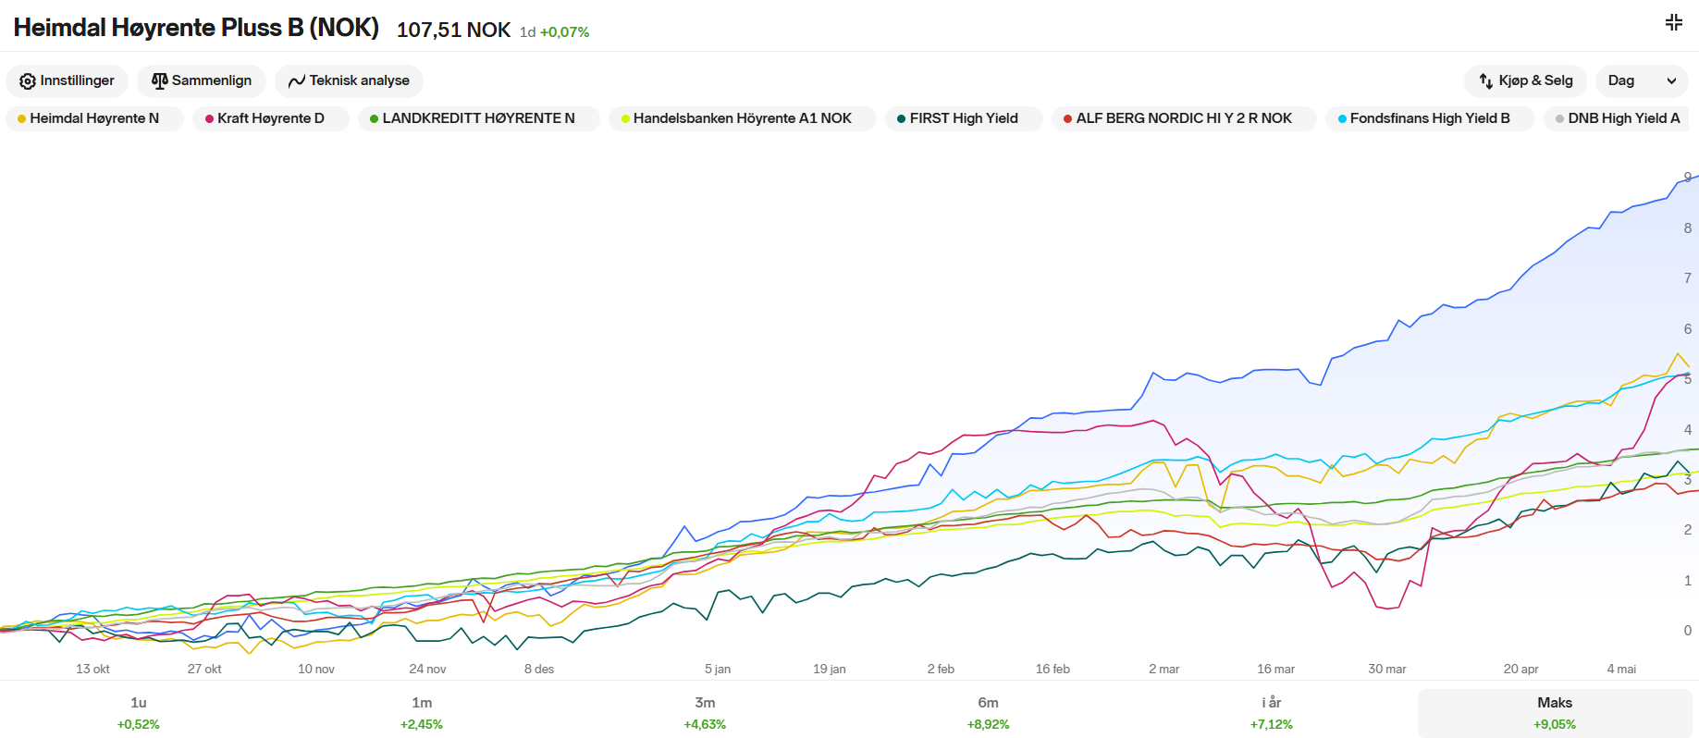Click the 10 nov date label
This screenshot has height=738, width=1699.
click(316, 669)
